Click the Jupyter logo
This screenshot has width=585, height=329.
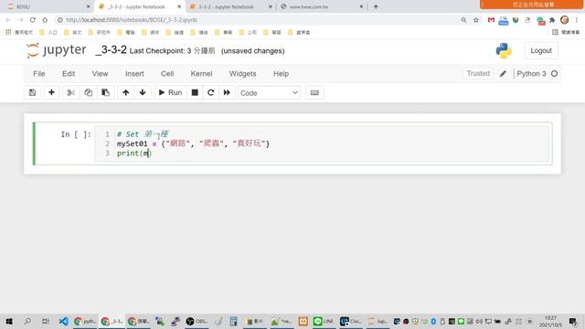[x=57, y=50]
